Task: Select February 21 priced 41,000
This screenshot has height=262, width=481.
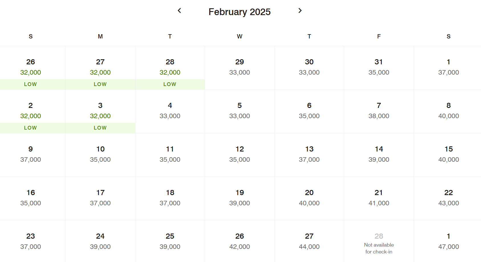Action: click(379, 198)
